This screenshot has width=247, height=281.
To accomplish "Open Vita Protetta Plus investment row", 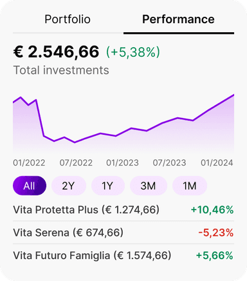I will 123,209.
